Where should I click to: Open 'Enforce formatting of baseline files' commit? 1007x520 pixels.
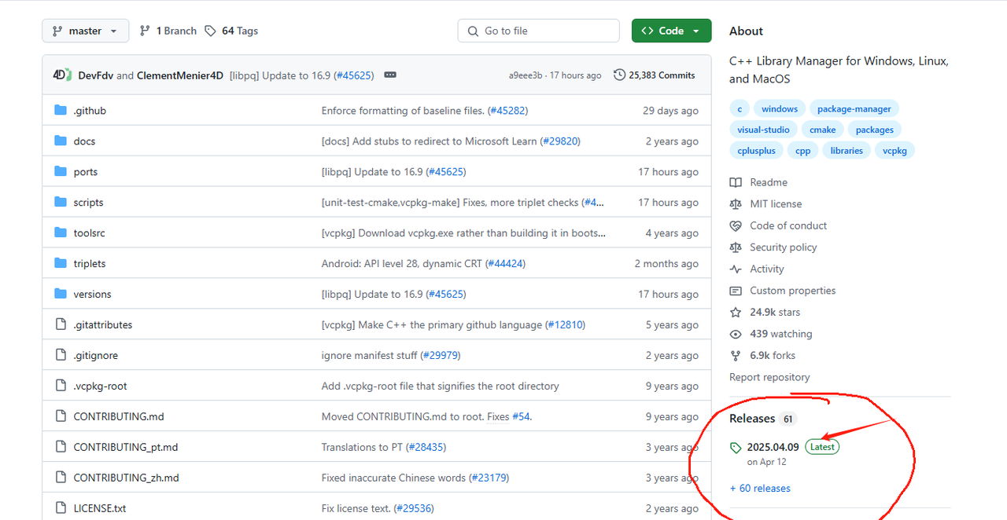point(403,111)
